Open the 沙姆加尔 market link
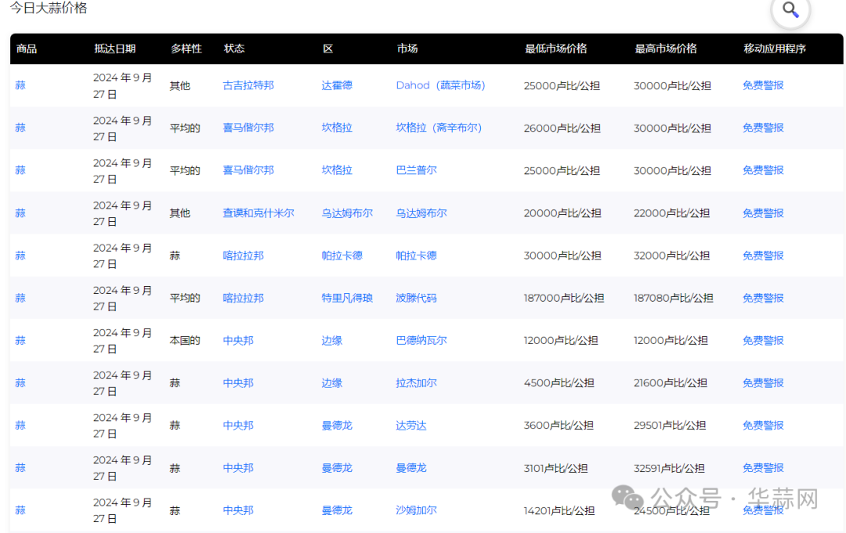846x533 pixels. point(416,510)
